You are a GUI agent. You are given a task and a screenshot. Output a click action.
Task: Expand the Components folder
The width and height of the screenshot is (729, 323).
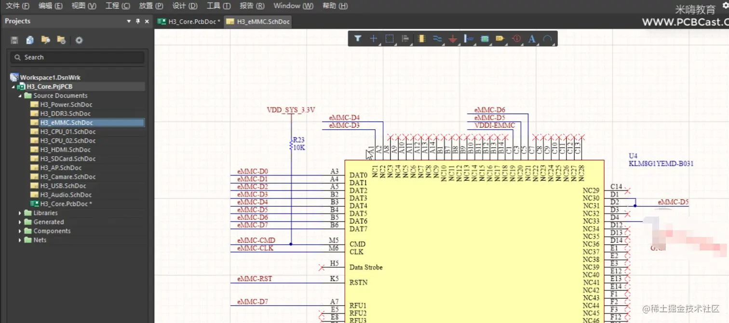point(20,231)
